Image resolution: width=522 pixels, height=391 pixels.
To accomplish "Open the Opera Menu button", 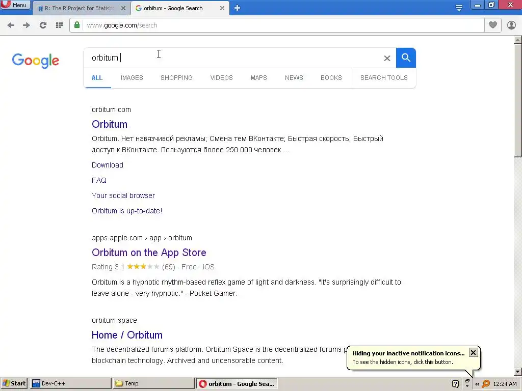I will (15, 5).
